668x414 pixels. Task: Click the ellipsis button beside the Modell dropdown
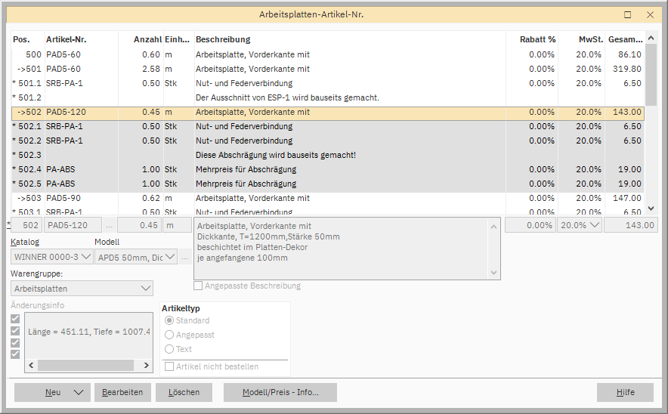(185, 257)
